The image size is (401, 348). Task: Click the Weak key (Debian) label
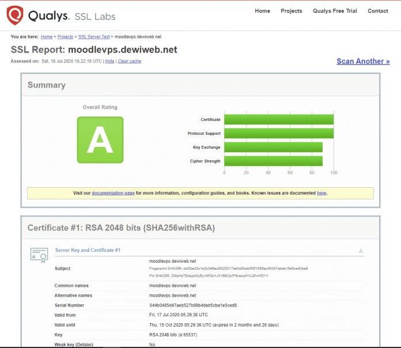point(74,345)
